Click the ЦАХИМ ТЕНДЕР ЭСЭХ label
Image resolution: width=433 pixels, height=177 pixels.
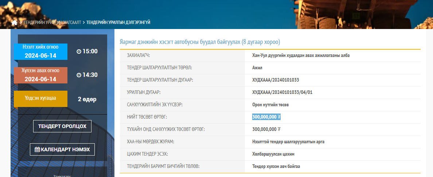pyautogui.click(x=148, y=154)
